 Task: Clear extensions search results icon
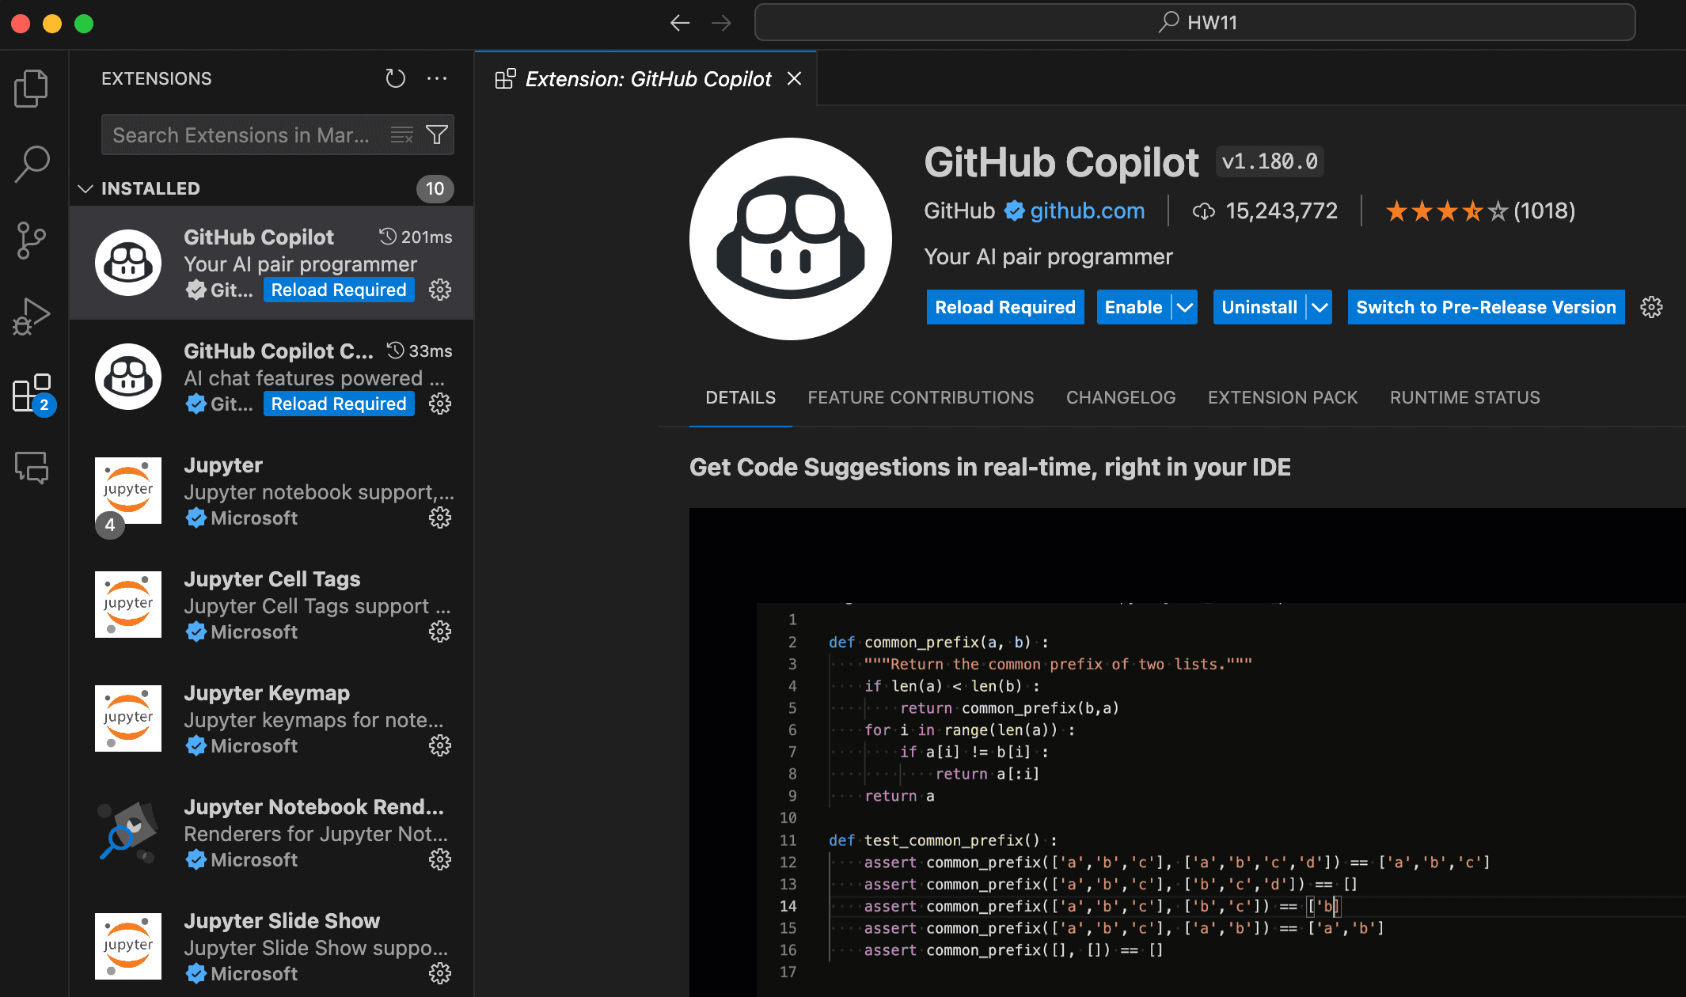(402, 135)
